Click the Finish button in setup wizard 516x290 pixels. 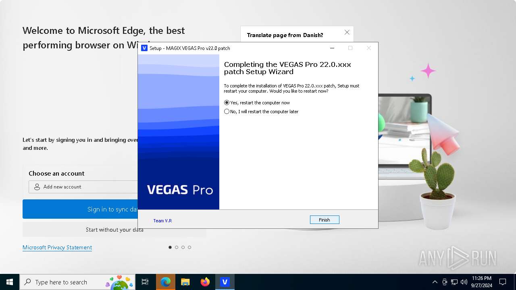[325, 220]
